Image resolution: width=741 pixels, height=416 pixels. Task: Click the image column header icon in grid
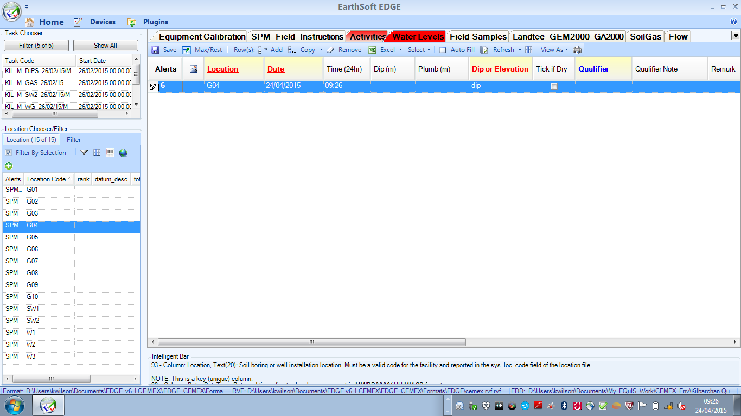tap(193, 69)
